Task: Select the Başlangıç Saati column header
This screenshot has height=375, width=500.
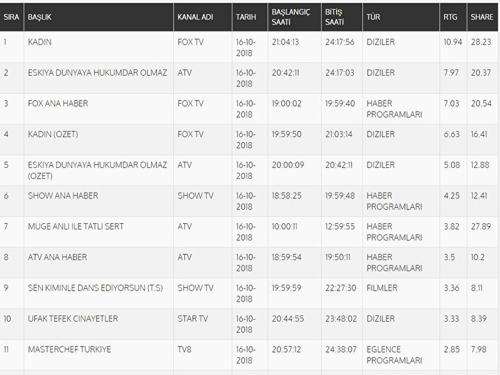Action: coord(291,17)
